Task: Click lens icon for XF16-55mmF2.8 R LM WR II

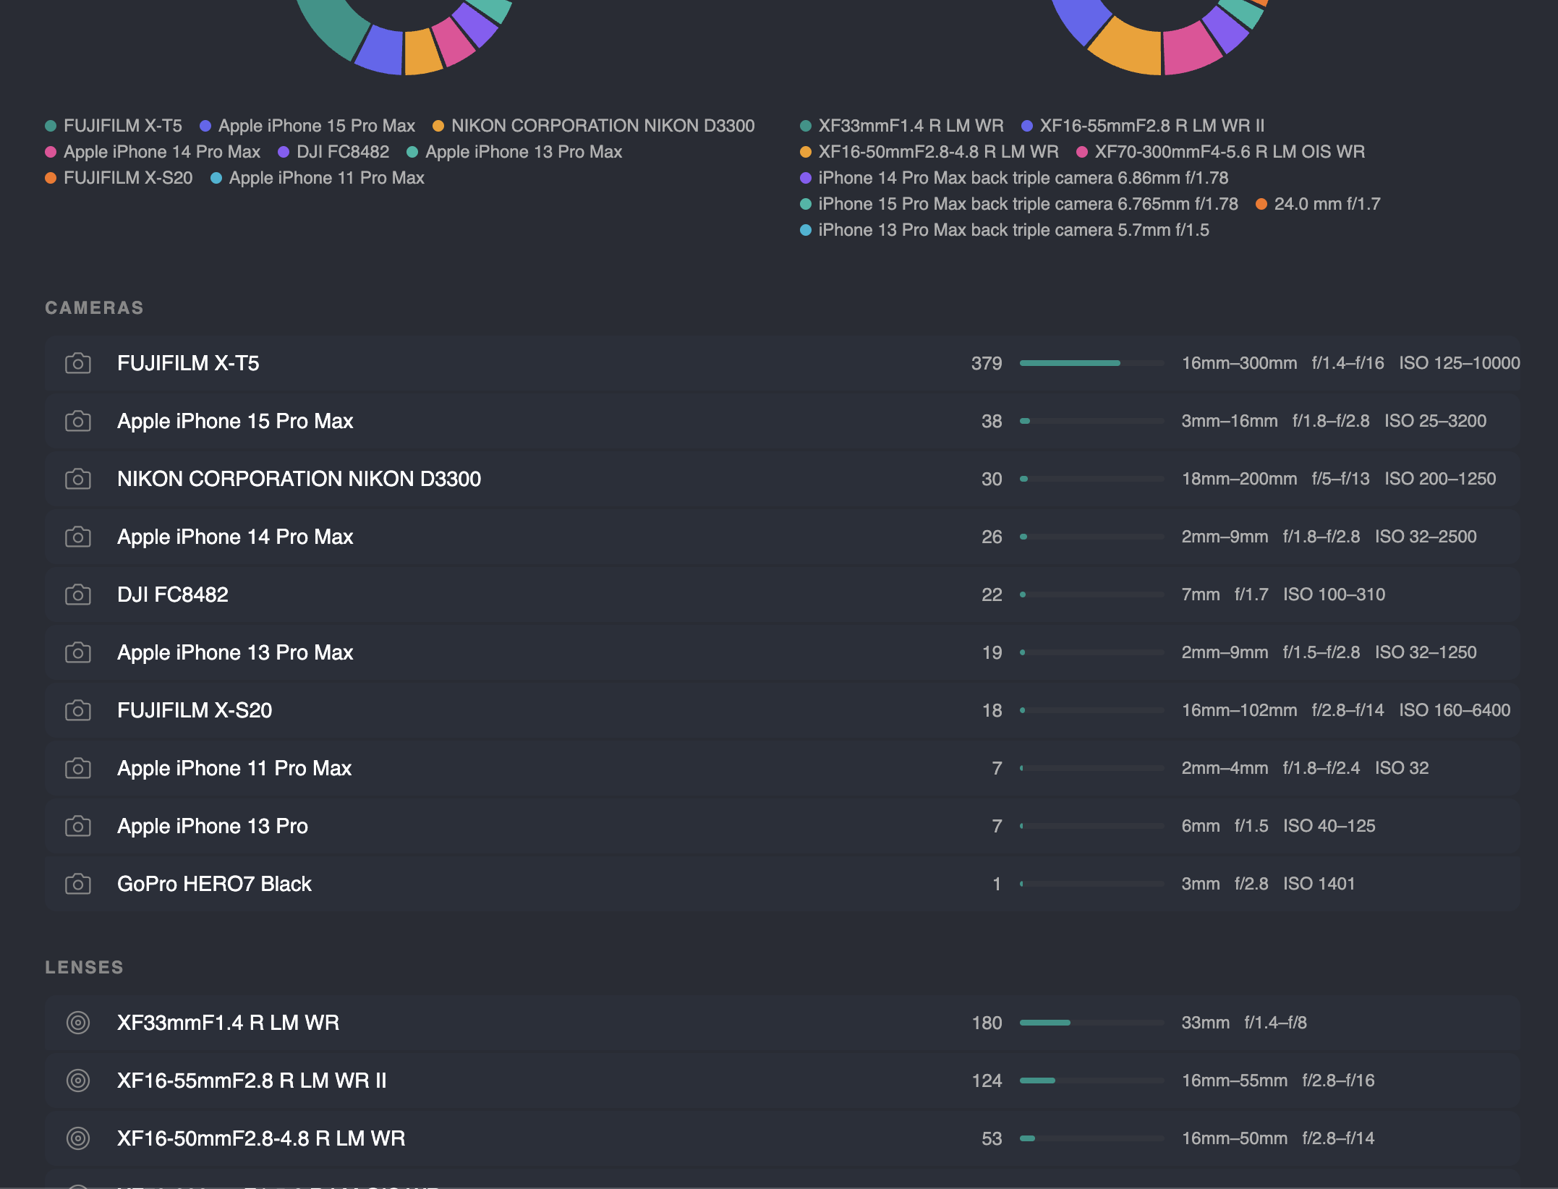Action: [78, 1081]
